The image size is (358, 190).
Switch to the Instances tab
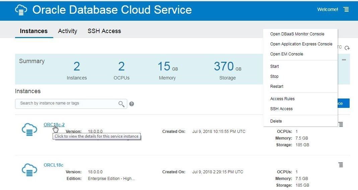(x=34, y=31)
